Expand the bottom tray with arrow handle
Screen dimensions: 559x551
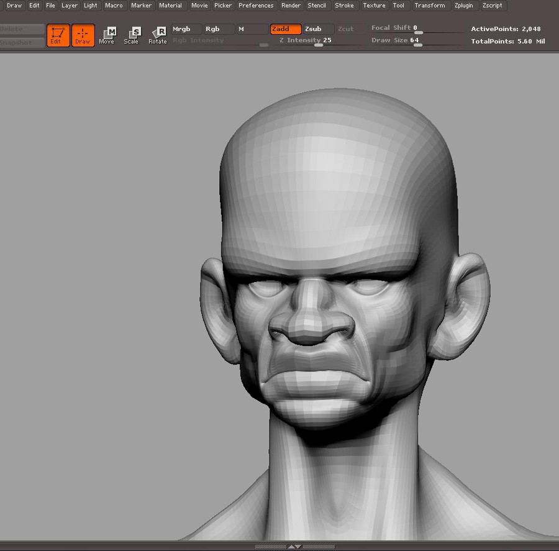point(295,547)
